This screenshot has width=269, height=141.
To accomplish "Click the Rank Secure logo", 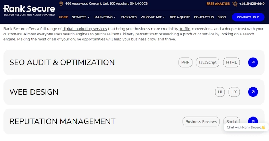I will click(29, 10).
